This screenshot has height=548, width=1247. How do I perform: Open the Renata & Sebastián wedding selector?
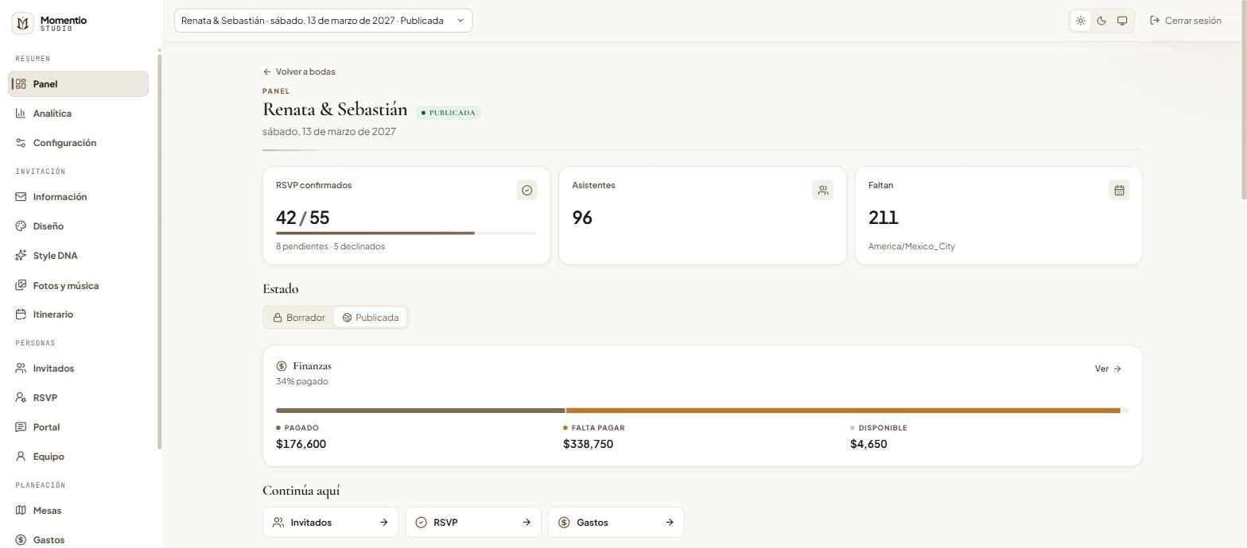pos(323,21)
